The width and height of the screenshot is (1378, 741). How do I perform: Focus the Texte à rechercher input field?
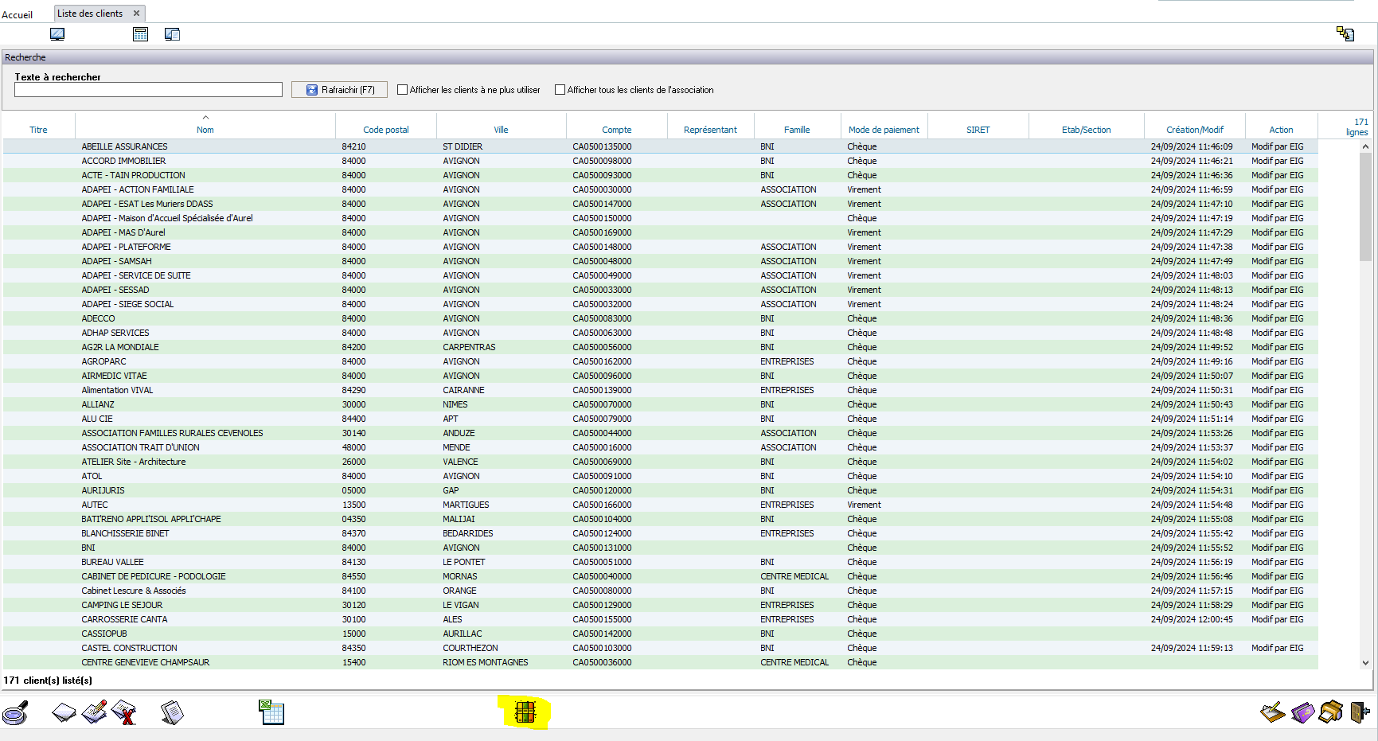(x=148, y=90)
